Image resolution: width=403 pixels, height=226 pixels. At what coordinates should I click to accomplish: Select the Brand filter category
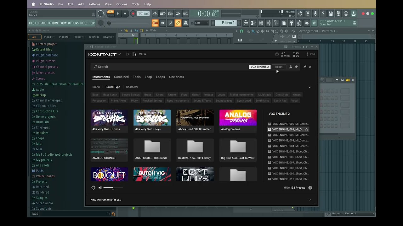coord(96,87)
